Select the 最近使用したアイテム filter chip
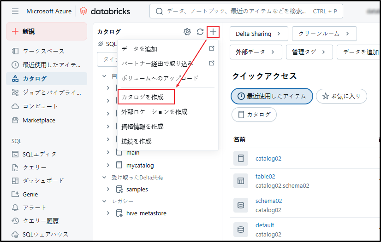The height and width of the screenshot is (242, 381). click(272, 96)
